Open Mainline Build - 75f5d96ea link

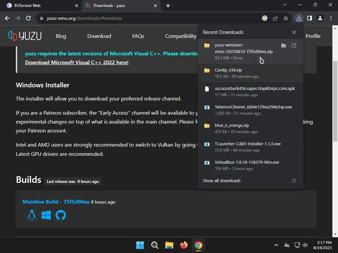coord(56,202)
